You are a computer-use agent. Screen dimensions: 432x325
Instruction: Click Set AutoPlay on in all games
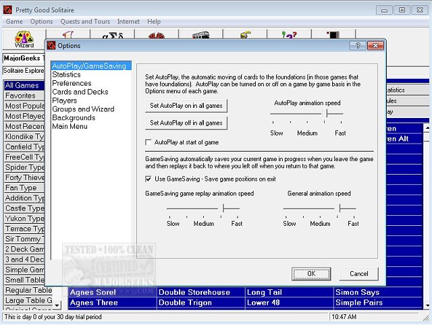(186, 106)
